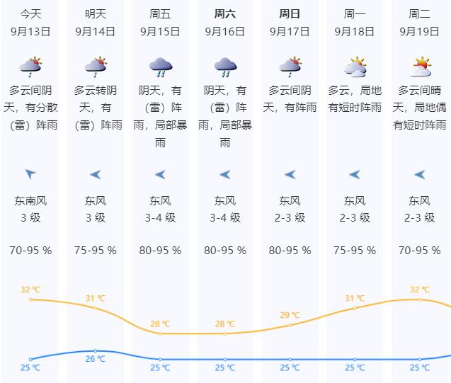
Task: Click the rain cloud icon for 周六
Action: point(225,67)
